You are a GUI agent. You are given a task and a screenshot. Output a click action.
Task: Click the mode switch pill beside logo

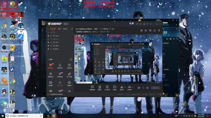point(66,24)
